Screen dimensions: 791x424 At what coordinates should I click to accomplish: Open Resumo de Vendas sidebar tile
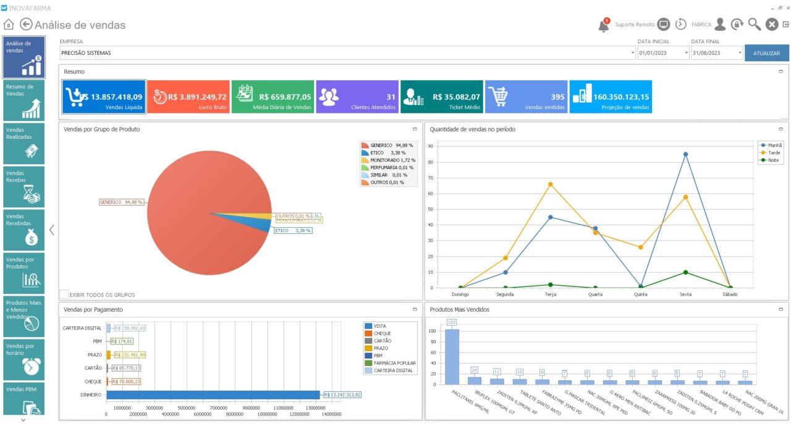[24, 100]
